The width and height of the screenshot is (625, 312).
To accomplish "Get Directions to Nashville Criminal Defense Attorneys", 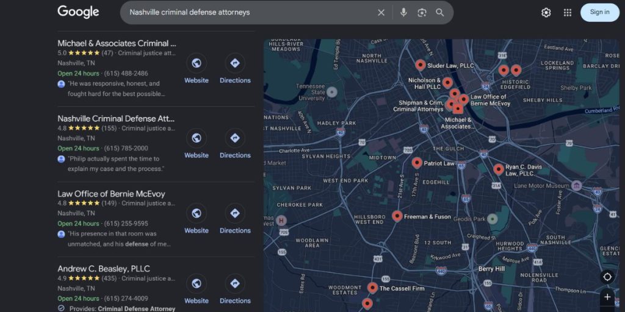I will pos(235,144).
